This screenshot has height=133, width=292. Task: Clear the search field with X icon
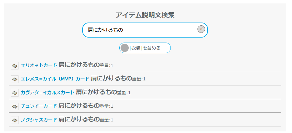tap(201, 29)
